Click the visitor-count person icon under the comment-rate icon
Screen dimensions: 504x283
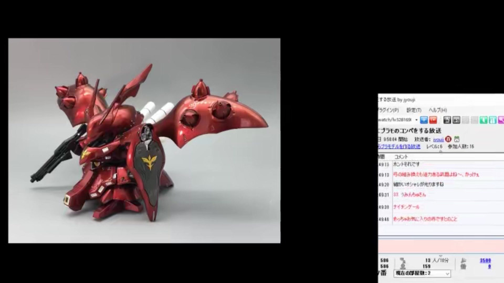click(x=403, y=266)
